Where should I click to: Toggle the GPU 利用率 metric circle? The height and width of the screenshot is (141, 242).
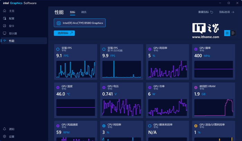coord(150,49)
